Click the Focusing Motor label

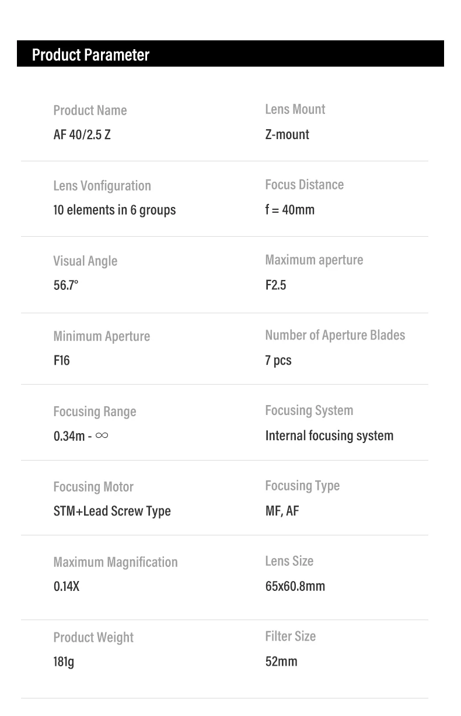coord(93,487)
